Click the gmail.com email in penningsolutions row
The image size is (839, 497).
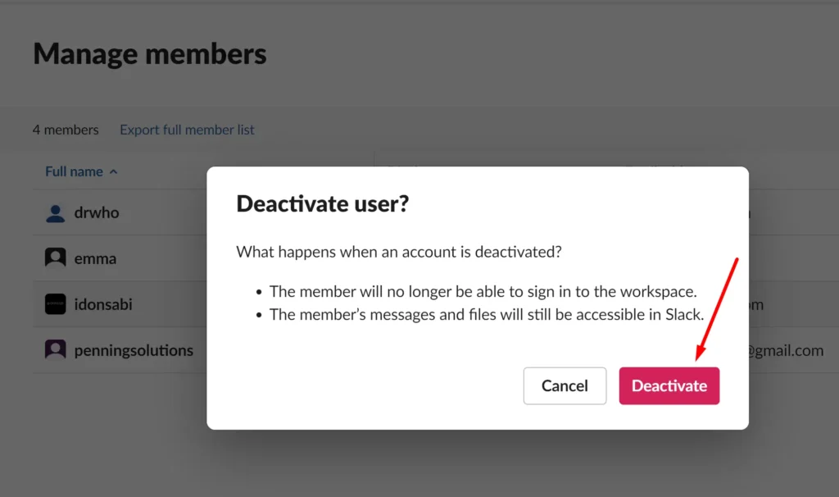[786, 350]
